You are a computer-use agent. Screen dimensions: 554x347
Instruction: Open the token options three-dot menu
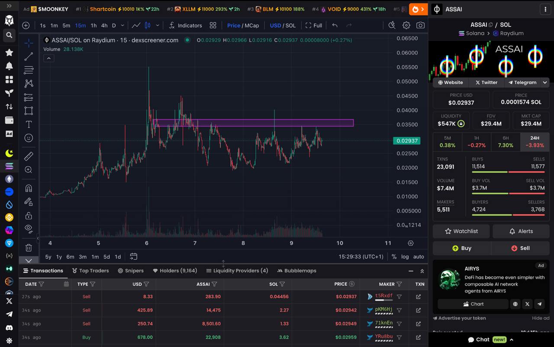545,9
